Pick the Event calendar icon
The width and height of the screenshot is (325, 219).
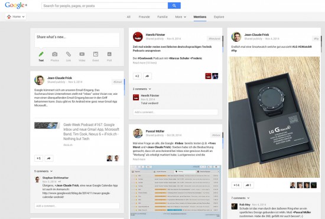pyautogui.click(x=96, y=54)
